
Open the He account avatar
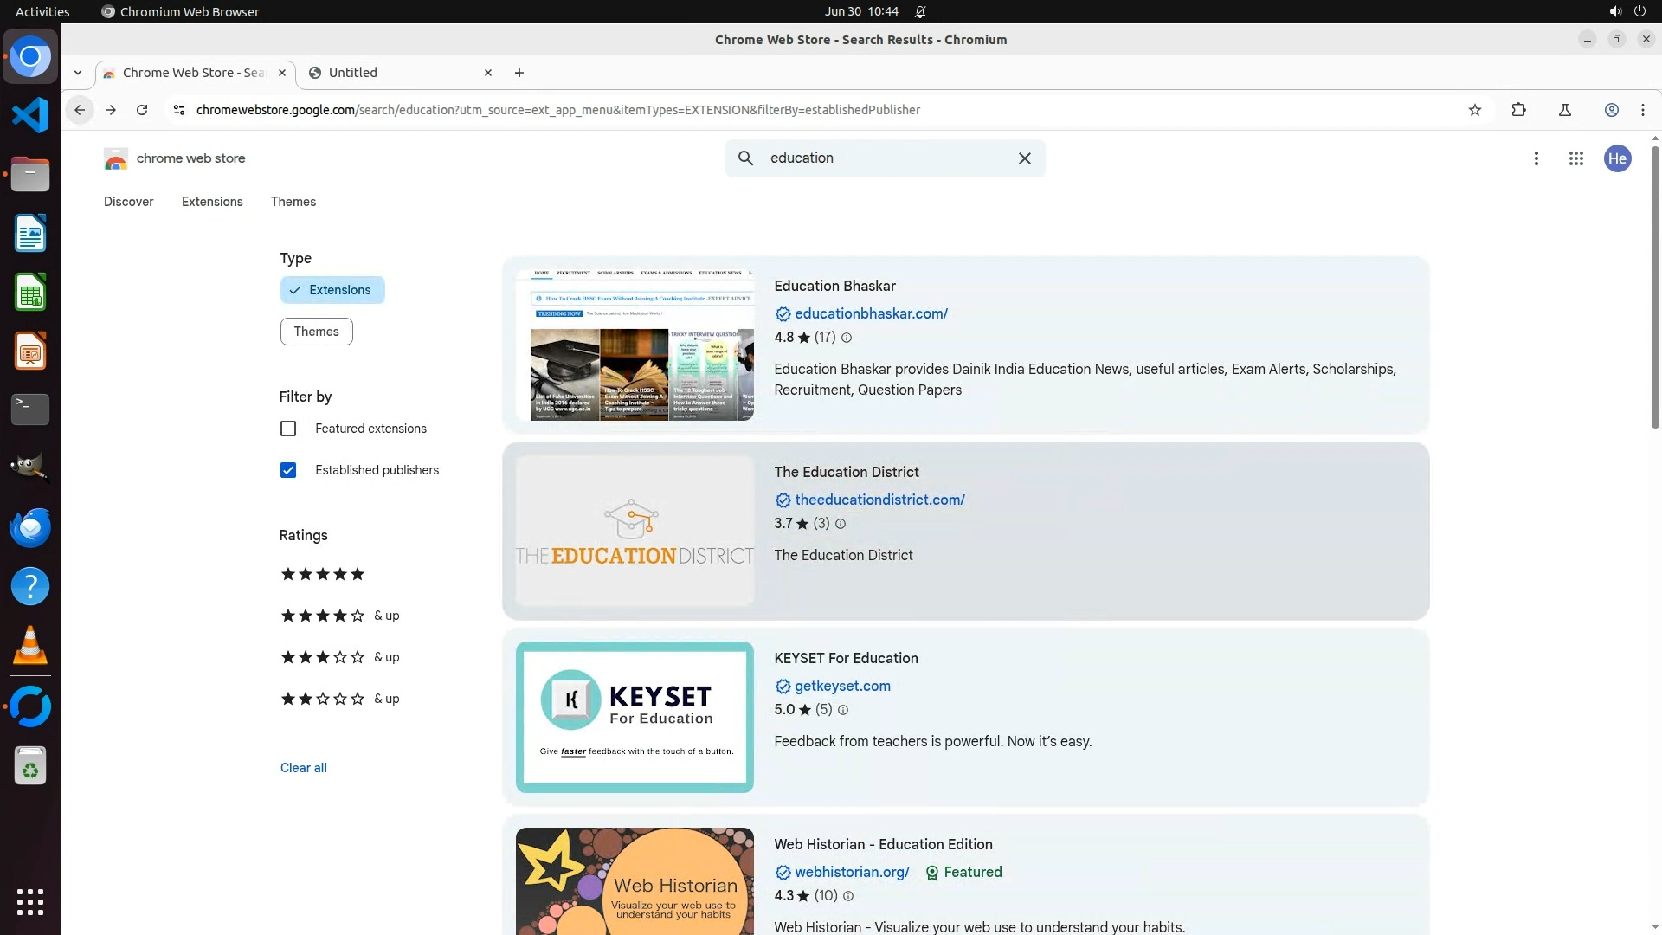1616,158
